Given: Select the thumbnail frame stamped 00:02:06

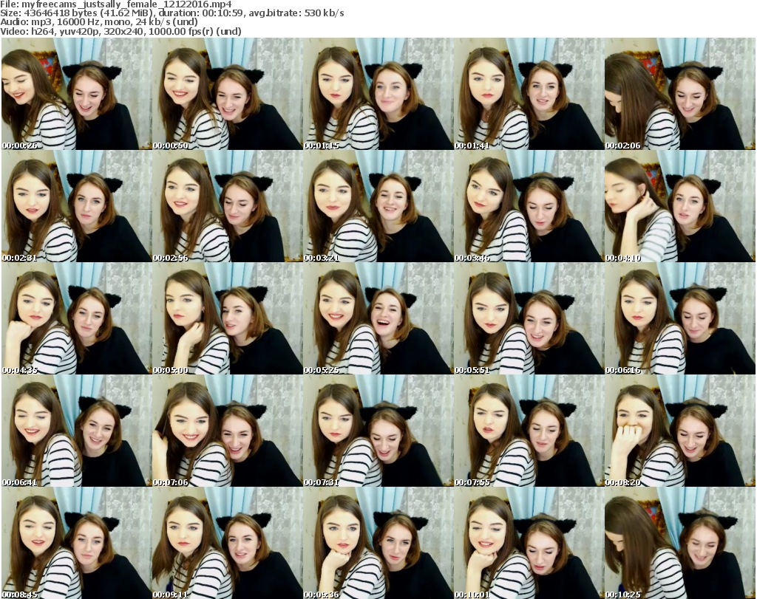Looking at the screenshot, I should pos(680,94).
